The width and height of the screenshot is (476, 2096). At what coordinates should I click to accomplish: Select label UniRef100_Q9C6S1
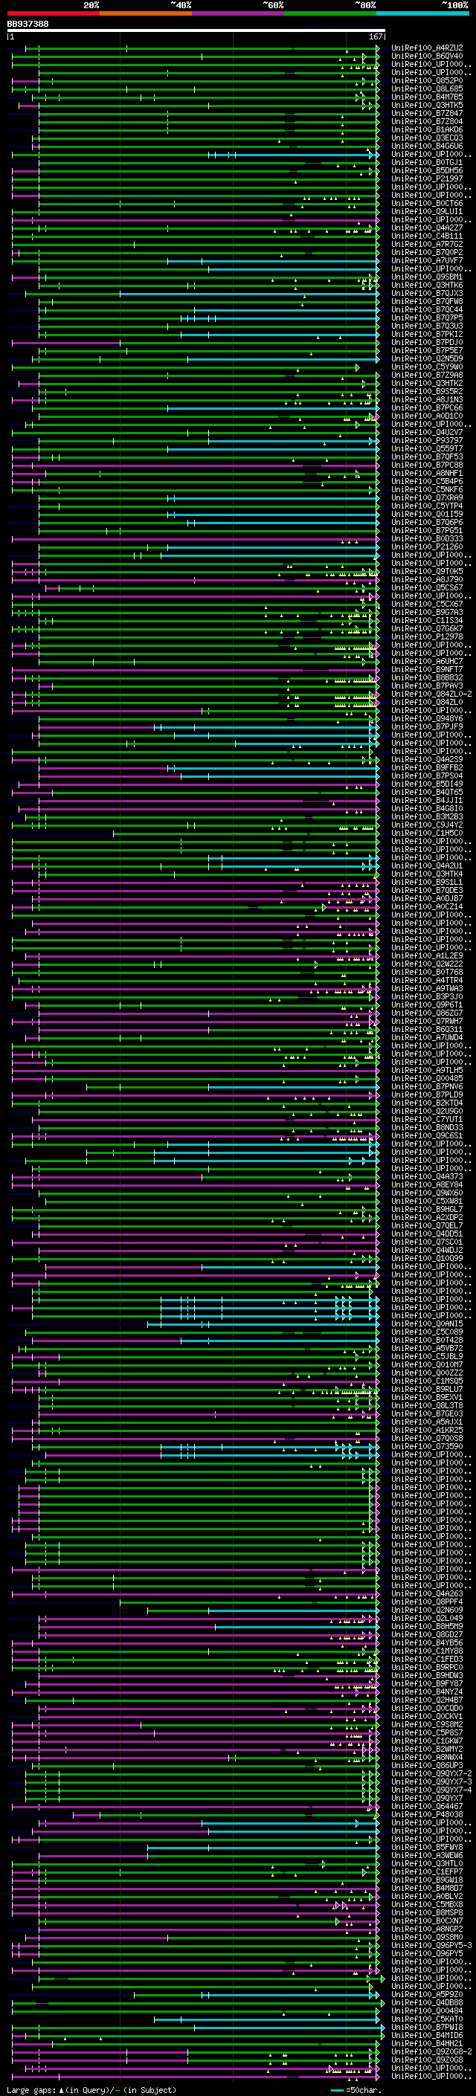[427, 1136]
